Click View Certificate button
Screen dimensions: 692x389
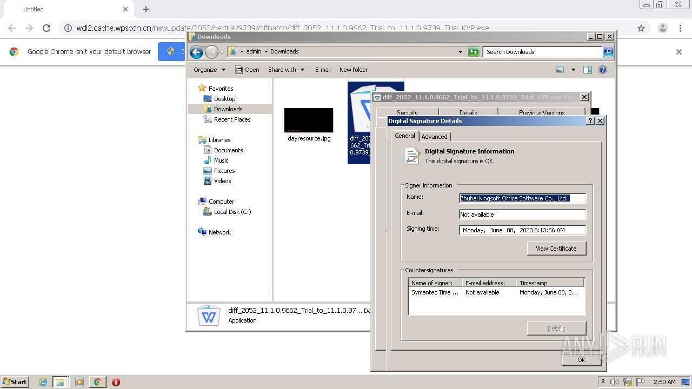pyautogui.click(x=556, y=249)
